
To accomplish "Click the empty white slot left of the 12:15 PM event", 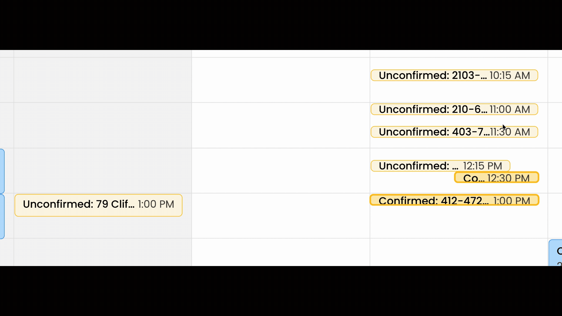I will click(280, 170).
